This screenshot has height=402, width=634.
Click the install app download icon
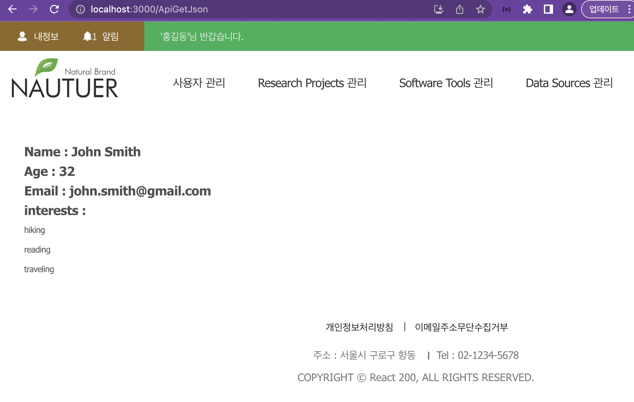[438, 9]
